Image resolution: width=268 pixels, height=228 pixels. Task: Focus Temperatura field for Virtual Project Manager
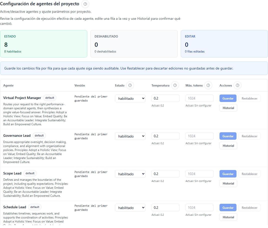(x=165, y=98)
